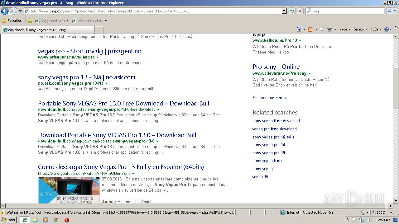Expand arrow beside www.kelkoo.no/Pro 13

(x=300, y=40)
